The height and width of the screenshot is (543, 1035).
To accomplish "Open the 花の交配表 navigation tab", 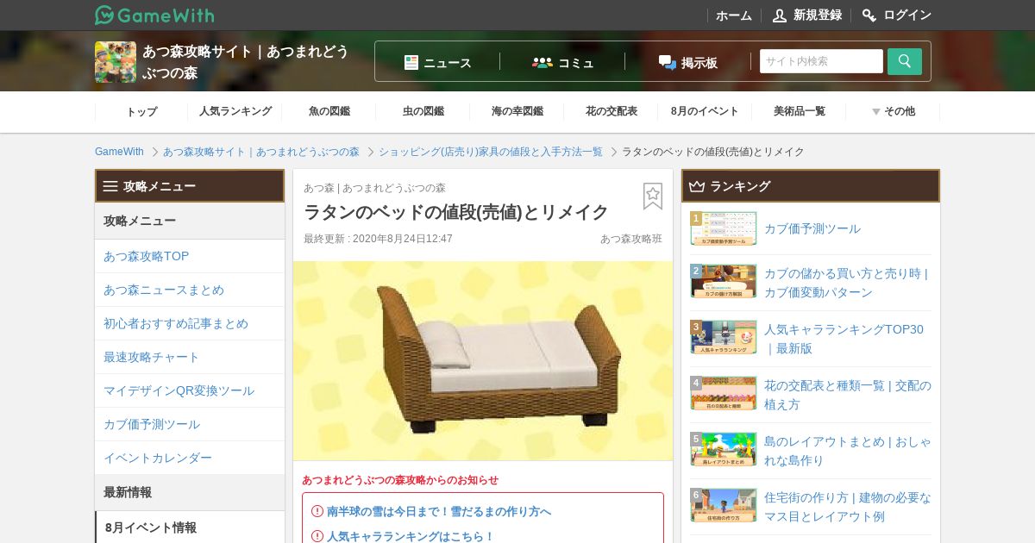I will [611, 111].
